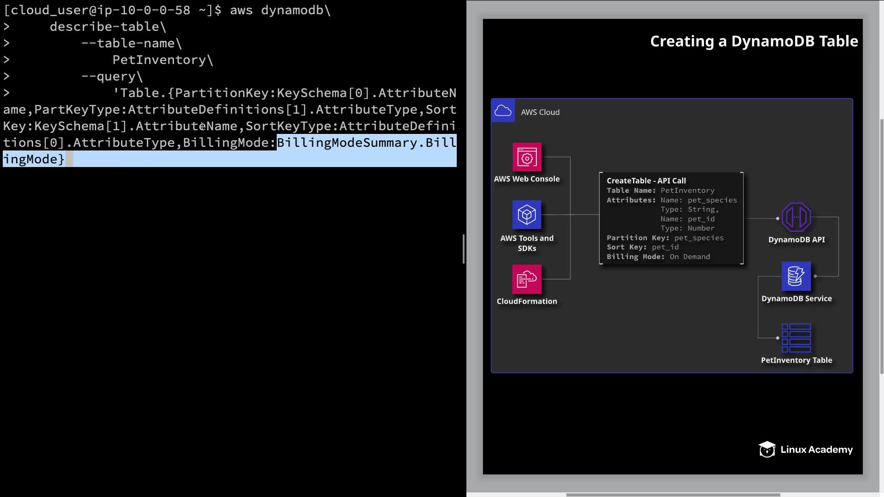Click the describe-table command line
This screenshot has height=497, width=884.
pyautogui.click(x=104, y=27)
